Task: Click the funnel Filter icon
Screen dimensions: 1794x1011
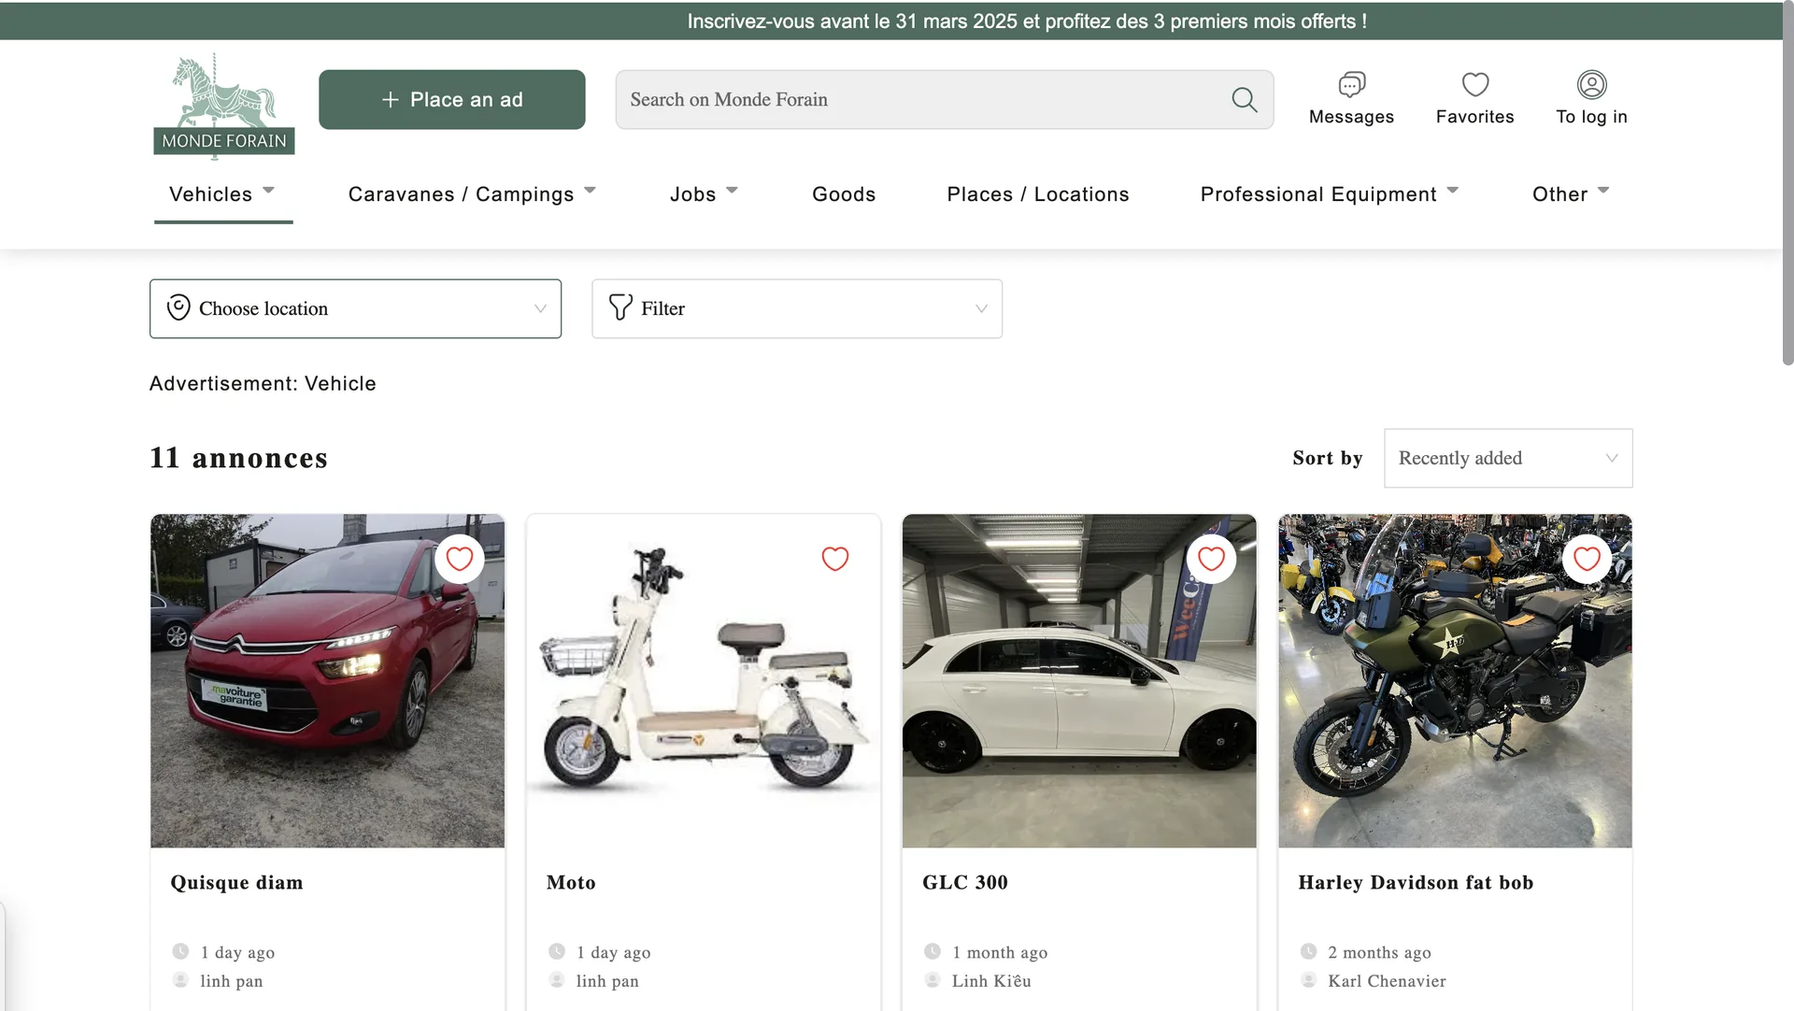Action: (x=620, y=307)
